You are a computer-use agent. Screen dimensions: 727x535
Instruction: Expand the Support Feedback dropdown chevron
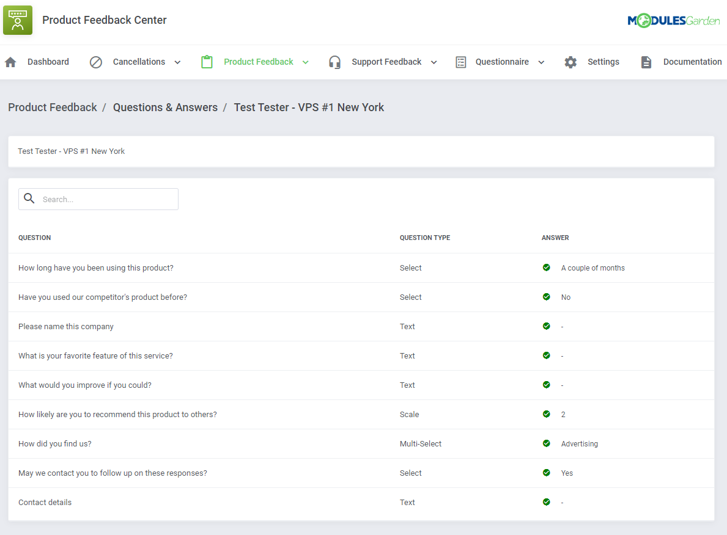click(434, 62)
